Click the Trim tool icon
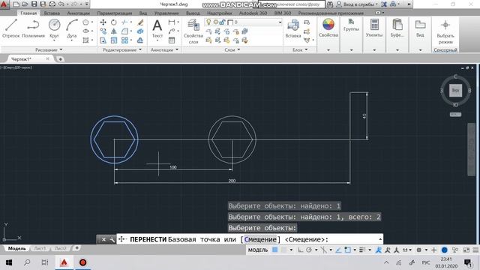The image size is (480, 270). click(x=124, y=22)
